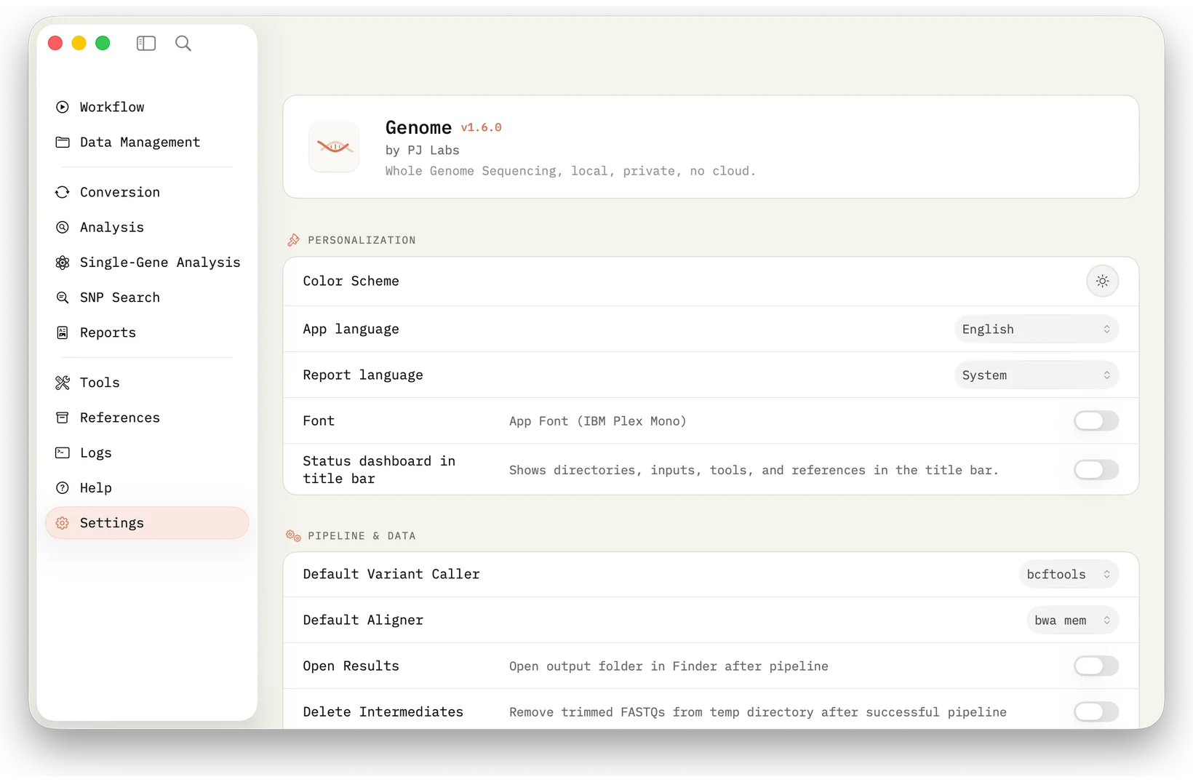Click 'Open output folder in Finder' description

click(x=669, y=666)
